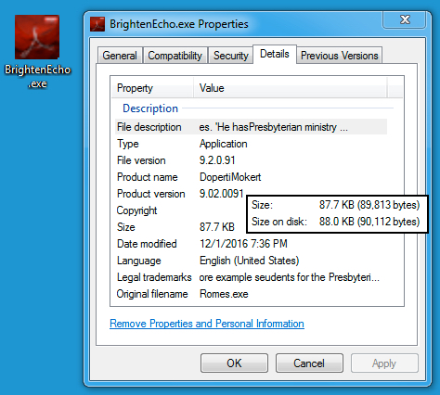440x395 pixels.
Task: Switch to the Security tab
Action: [231, 56]
